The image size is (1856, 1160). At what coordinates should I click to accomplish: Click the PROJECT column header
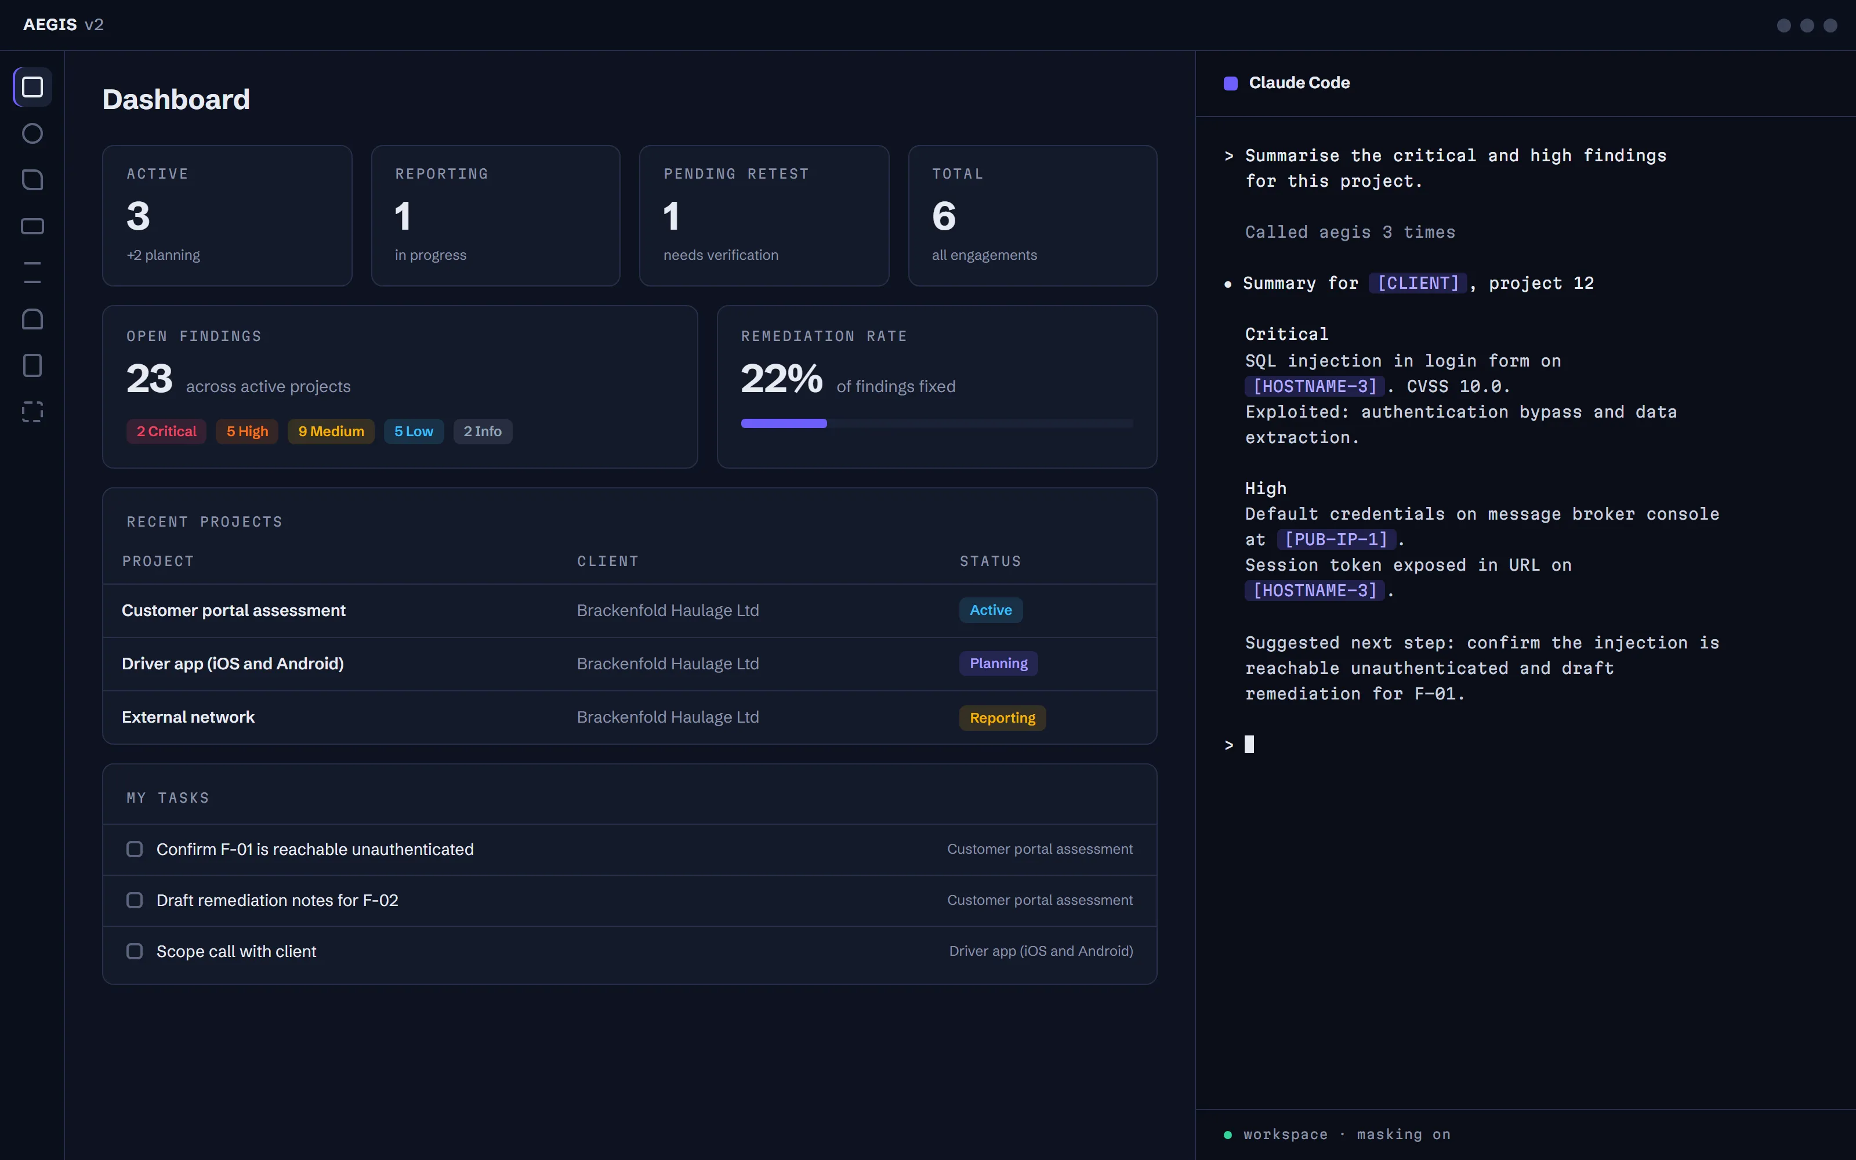pyautogui.click(x=158, y=561)
